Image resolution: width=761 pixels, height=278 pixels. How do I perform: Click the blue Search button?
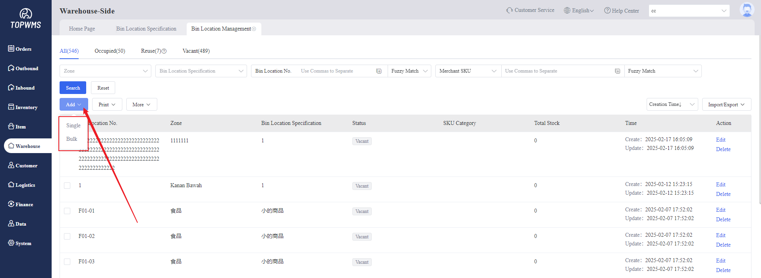pyautogui.click(x=73, y=88)
